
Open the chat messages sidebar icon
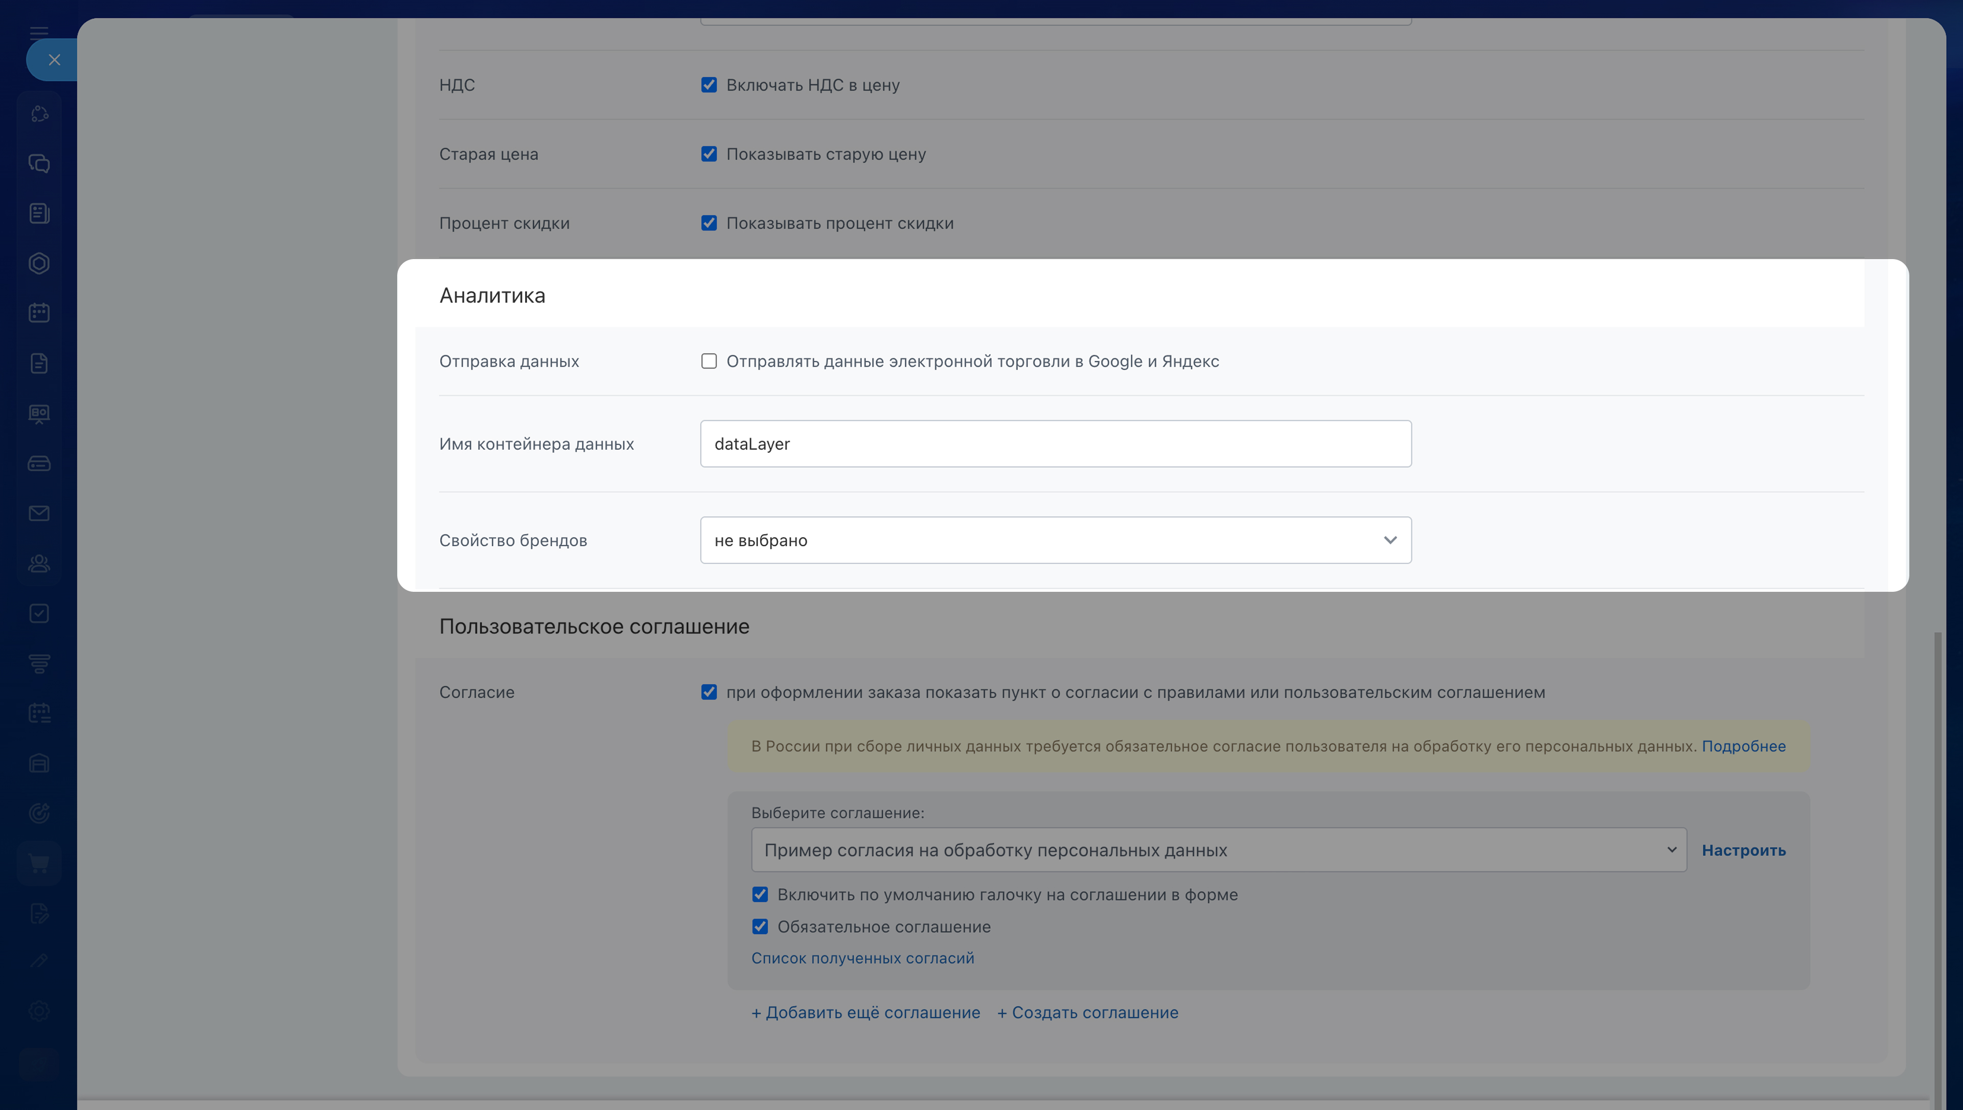(x=39, y=163)
